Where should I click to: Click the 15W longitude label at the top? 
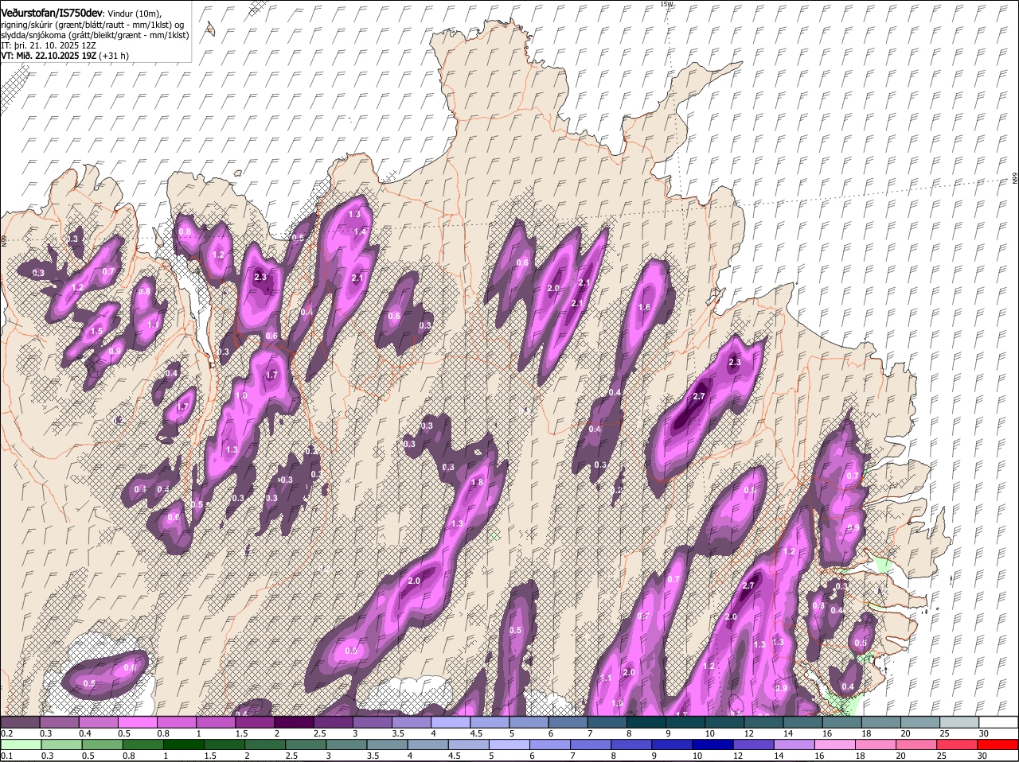666,4
